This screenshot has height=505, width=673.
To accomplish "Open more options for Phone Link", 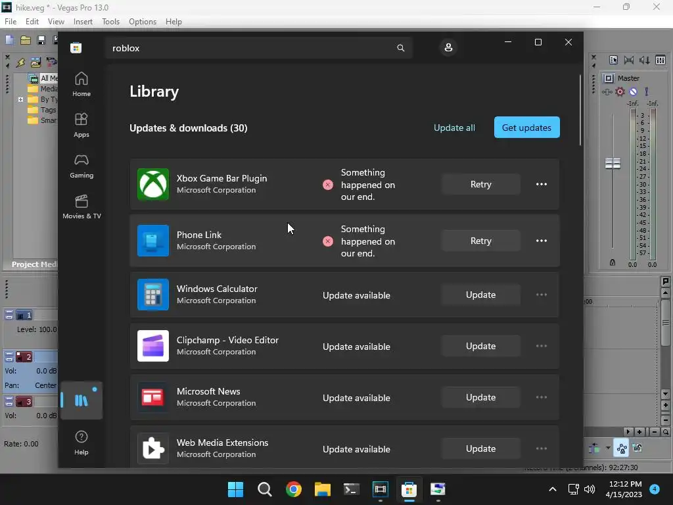I will 542,241.
